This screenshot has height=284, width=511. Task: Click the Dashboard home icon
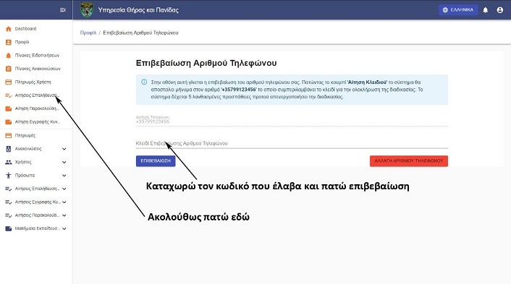pyautogui.click(x=9, y=29)
